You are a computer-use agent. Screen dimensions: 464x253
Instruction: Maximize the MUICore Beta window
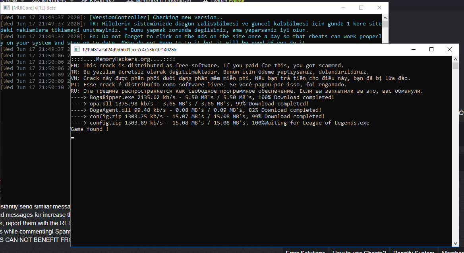(x=361, y=8)
